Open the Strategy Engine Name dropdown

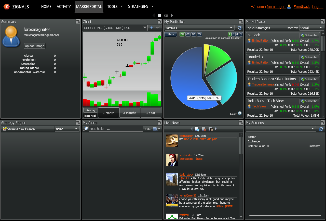tap(67, 129)
